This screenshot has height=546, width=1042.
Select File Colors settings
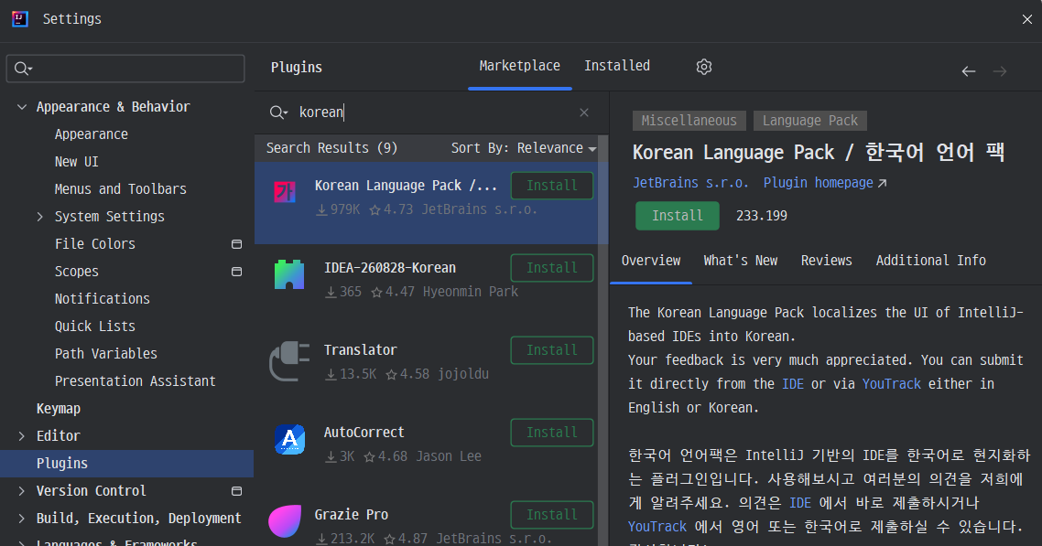click(x=94, y=244)
